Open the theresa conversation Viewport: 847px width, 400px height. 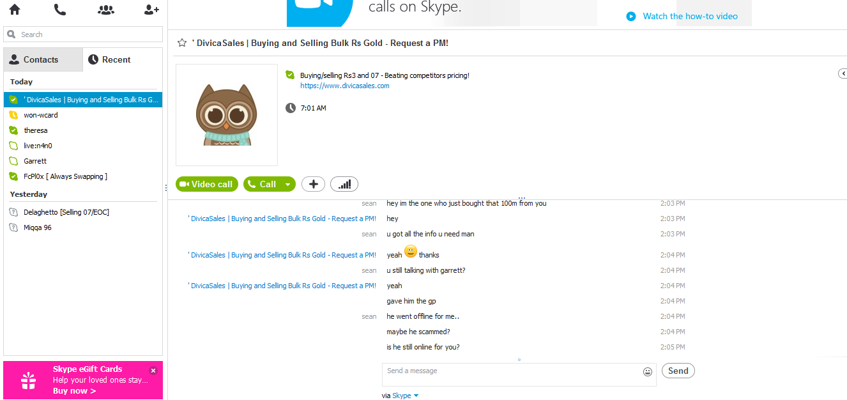(83, 130)
